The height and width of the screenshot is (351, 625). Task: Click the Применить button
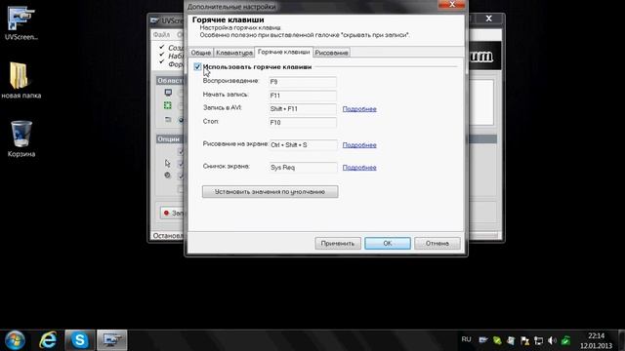tap(338, 243)
